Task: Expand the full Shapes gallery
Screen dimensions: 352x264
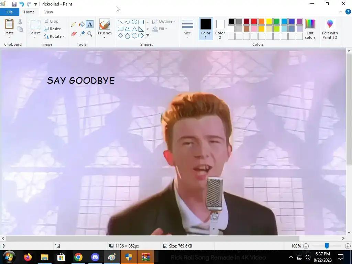Action: (x=147, y=36)
